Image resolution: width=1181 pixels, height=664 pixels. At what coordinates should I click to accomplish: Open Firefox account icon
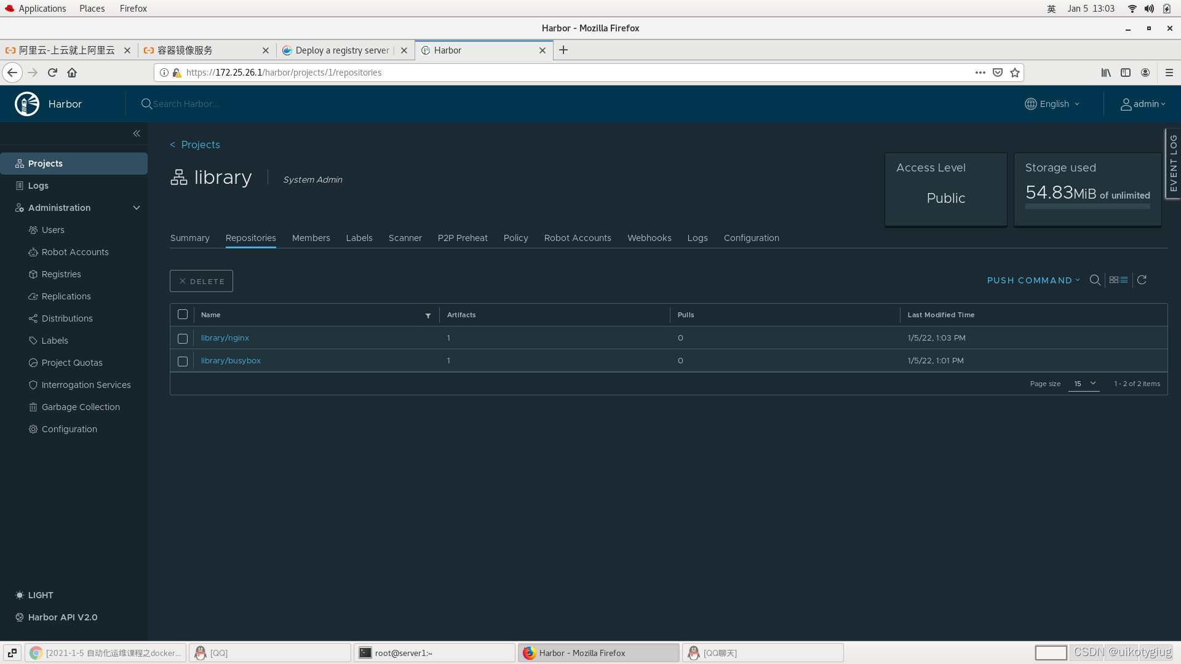click(1145, 73)
